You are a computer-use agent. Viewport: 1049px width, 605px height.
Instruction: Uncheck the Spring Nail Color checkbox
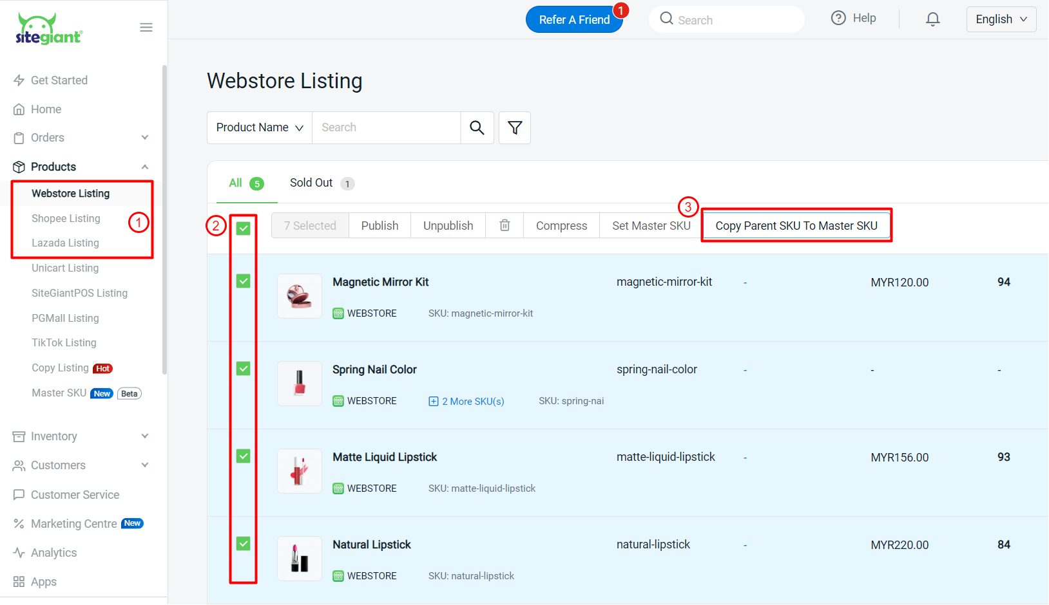(243, 368)
